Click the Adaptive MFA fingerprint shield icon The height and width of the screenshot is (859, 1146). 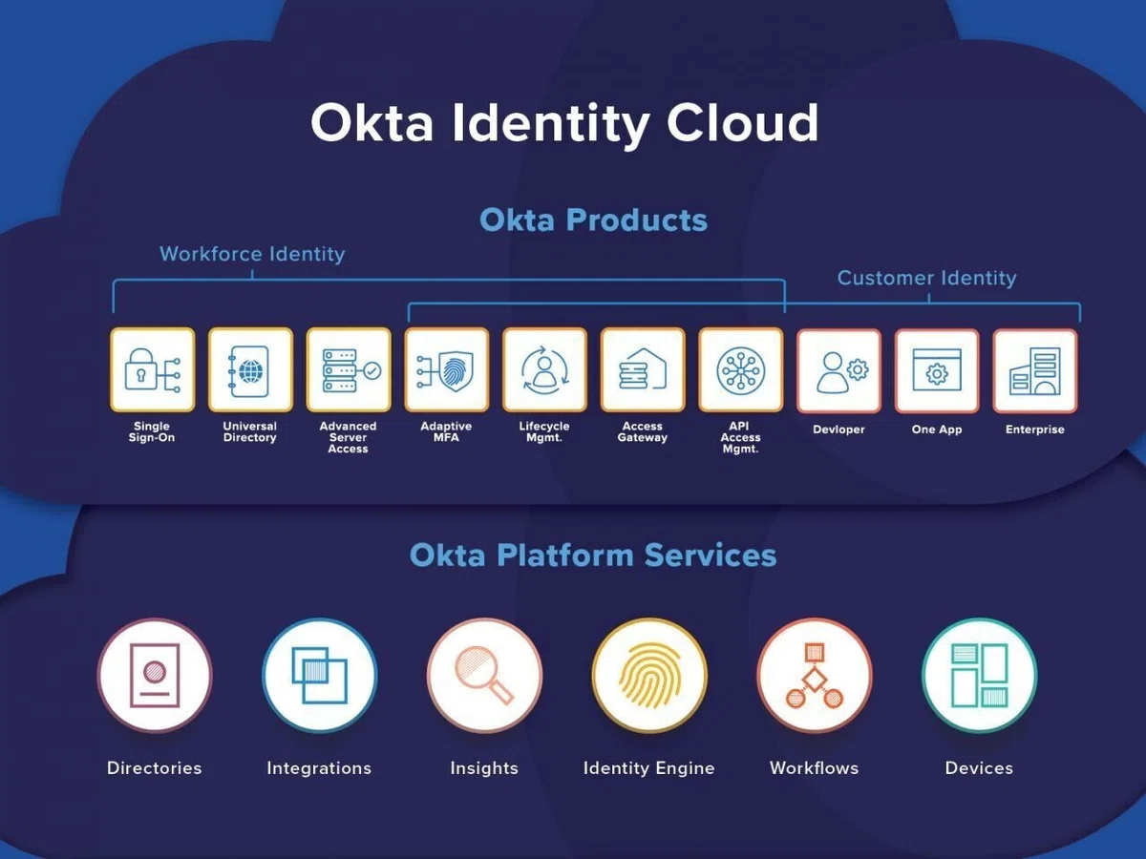tap(446, 370)
